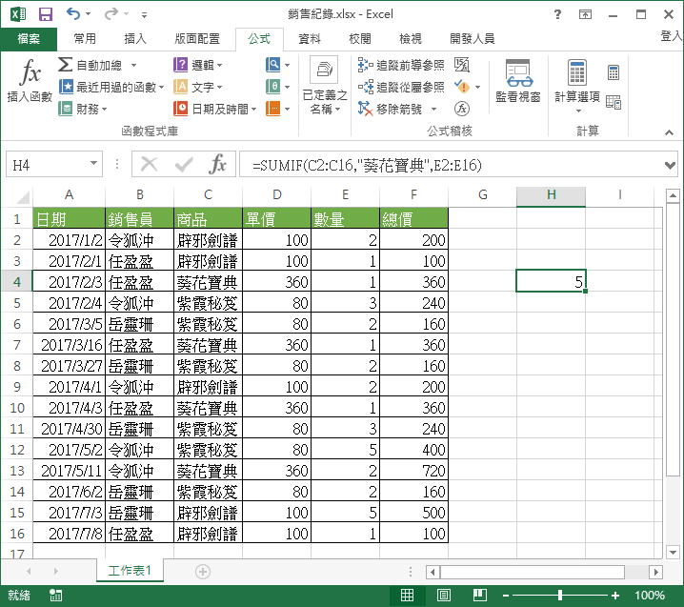Image resolution: width=684 pixels, height=607 pixels.
Task: Click the AutoSum (自動加總) sigma icon
Action: point(66,65)
